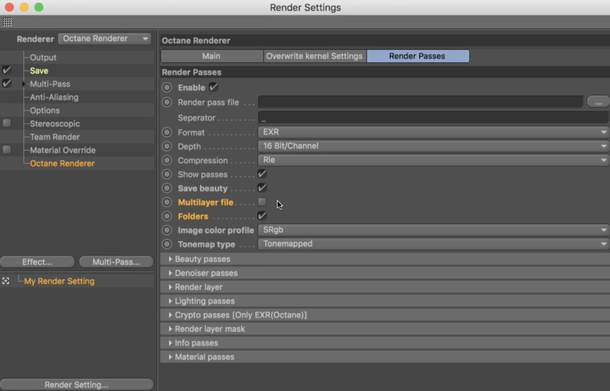
Task: Toggle the Stereoscopic checkbox in sidebar
Action: pyautogui.click(x=7, y=123)
